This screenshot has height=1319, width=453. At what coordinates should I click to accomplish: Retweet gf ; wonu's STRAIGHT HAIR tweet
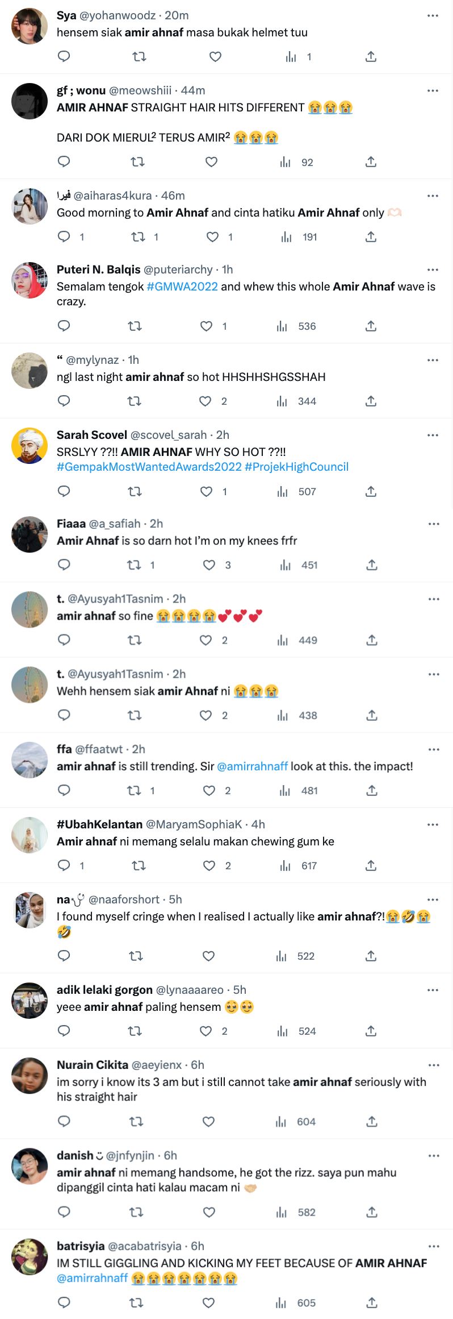[136, 161]
